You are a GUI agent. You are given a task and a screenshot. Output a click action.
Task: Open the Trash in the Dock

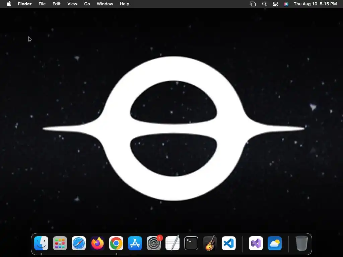click(x=302, y=243)
